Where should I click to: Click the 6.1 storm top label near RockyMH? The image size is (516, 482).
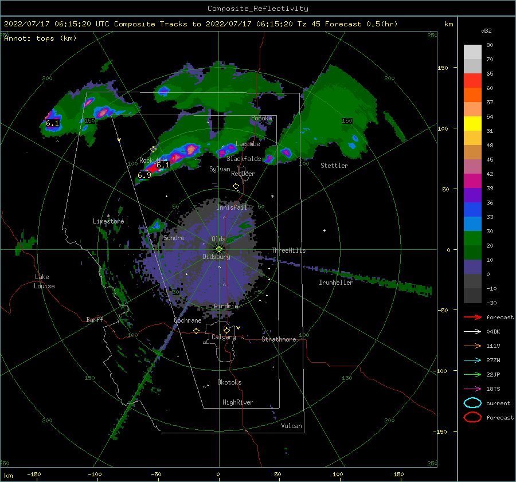[x=163, y=165]
